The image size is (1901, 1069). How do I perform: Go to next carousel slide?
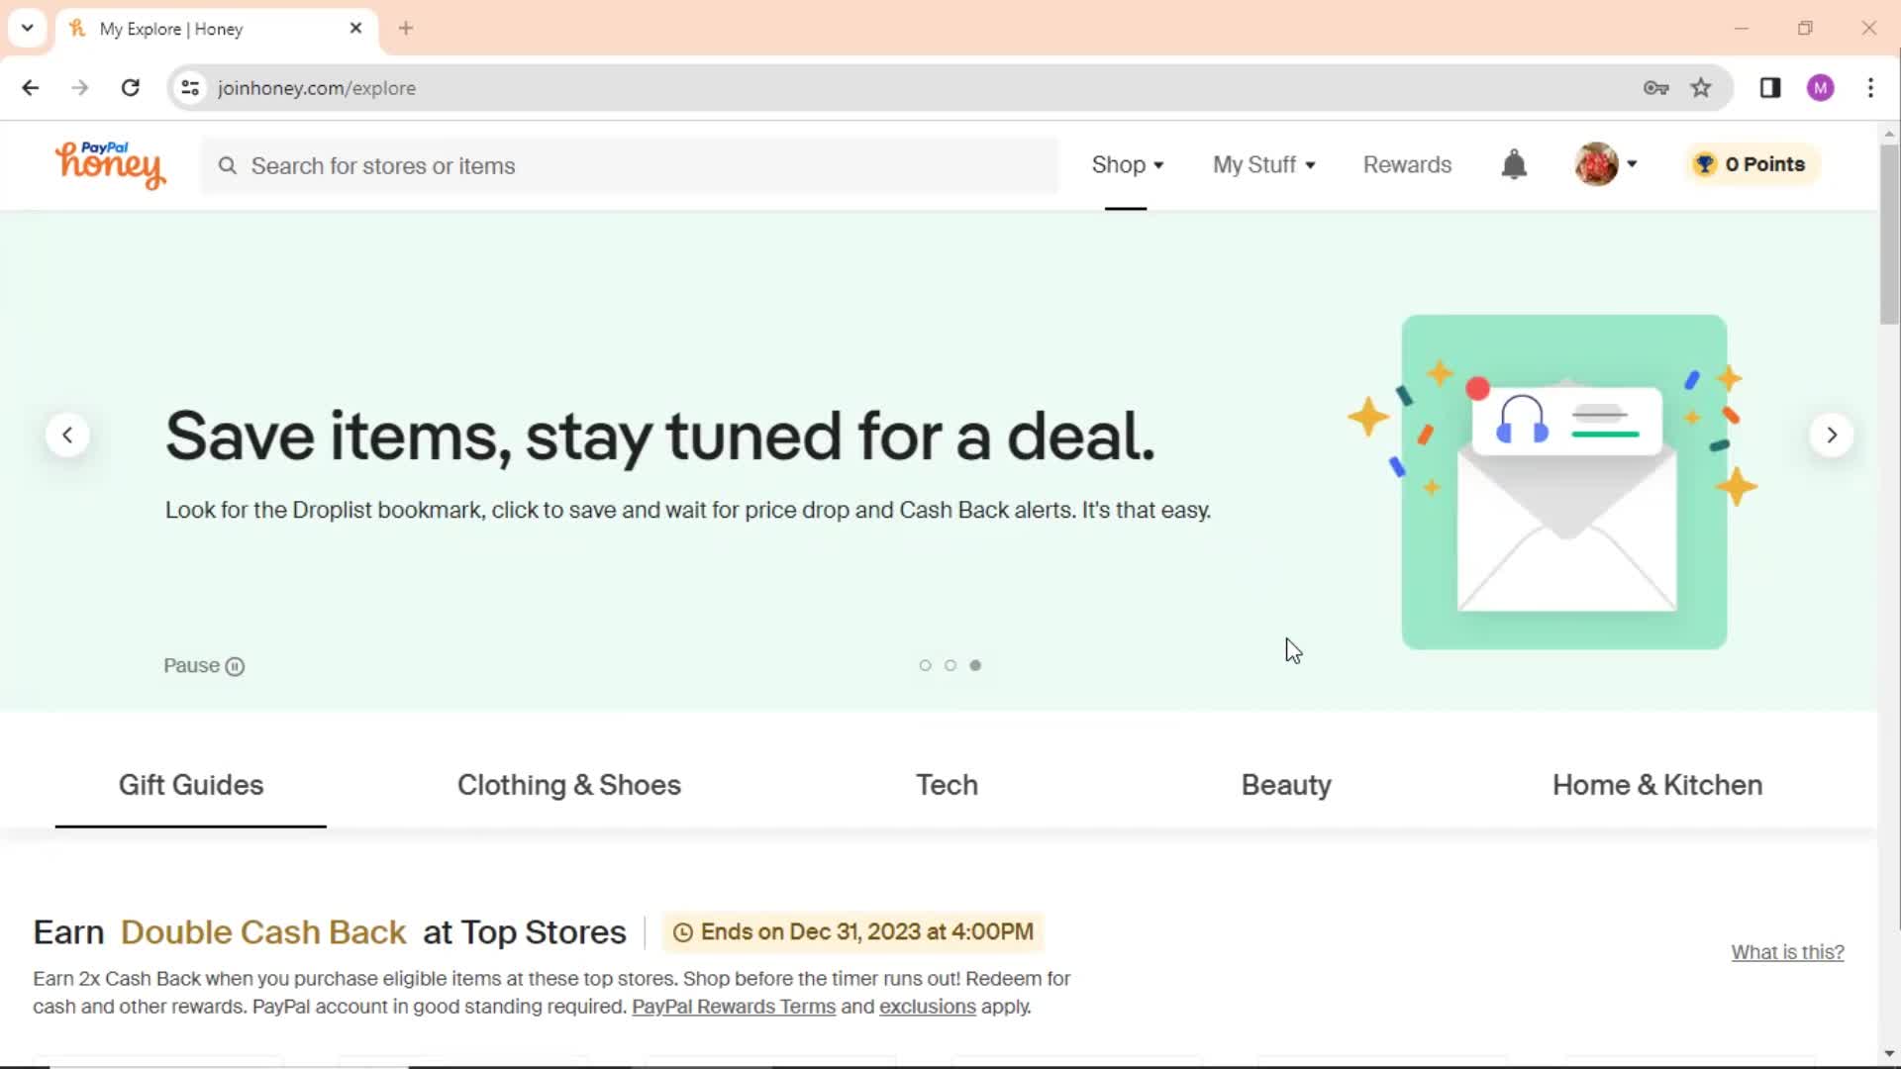point(1831,435)
